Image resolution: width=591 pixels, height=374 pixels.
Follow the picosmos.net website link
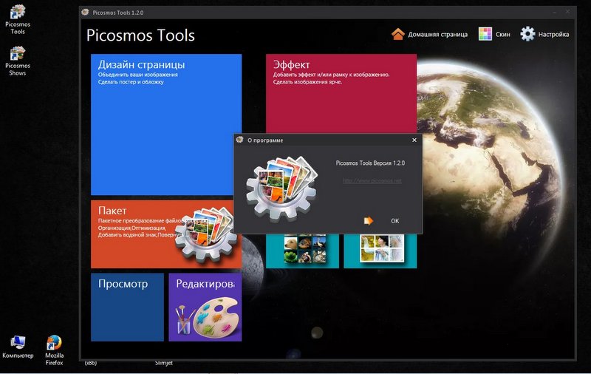point(372,181)
